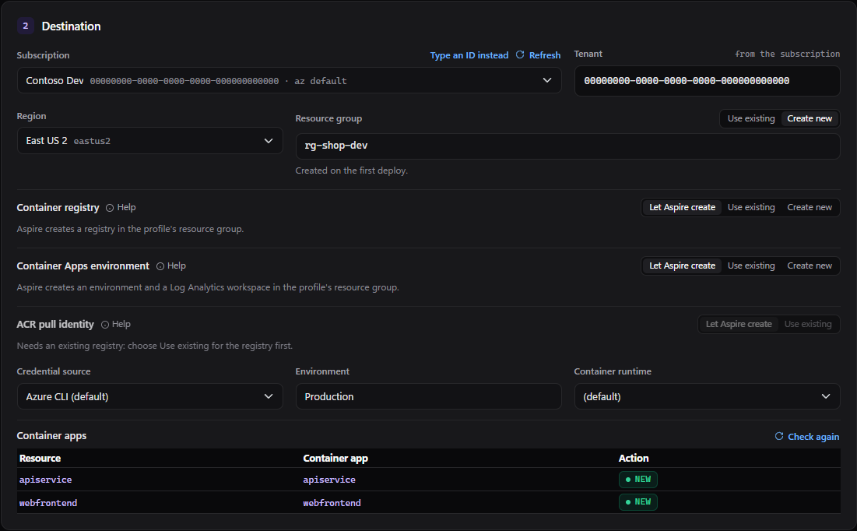Click the Container app column header
Screen dimensions: 857x531
(x=335, y=459)
